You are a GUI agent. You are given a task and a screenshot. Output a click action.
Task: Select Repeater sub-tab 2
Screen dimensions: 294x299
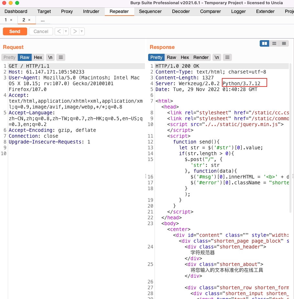point(24,20)
